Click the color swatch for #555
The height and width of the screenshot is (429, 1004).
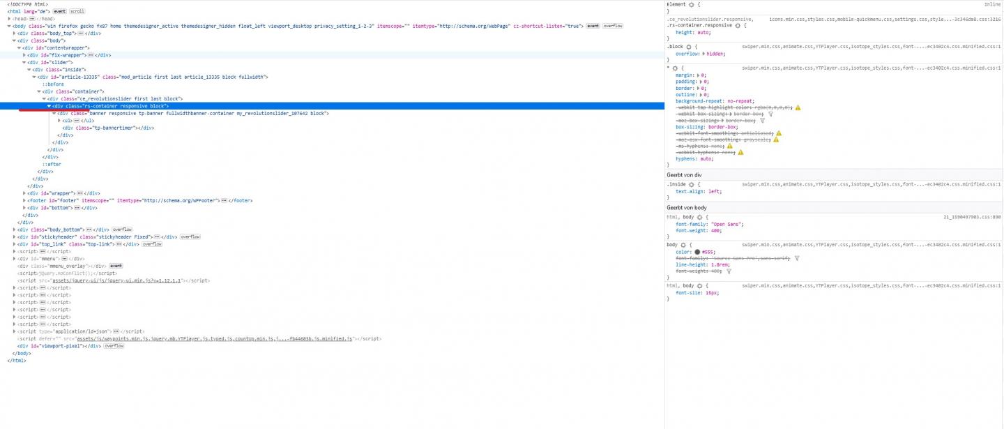697,251
